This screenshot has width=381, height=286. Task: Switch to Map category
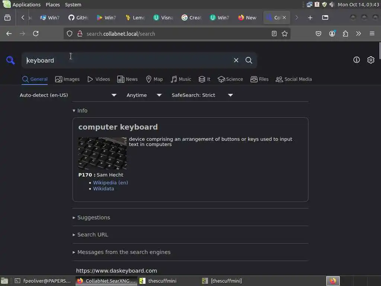[x=154, y=79]
